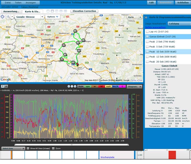The image size is (191, 164).
Task: Check the Lap #1 (3:07:24) checkbox
Action: pyautogui.click(x=147, y=32)
